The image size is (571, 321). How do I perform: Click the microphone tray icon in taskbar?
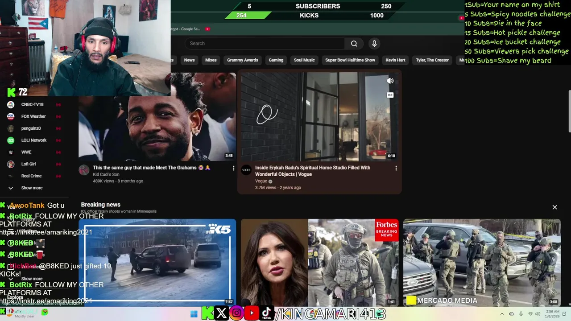coord(521,314)
